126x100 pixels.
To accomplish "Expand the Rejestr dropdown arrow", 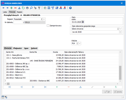I will click(x=44, y=19).
